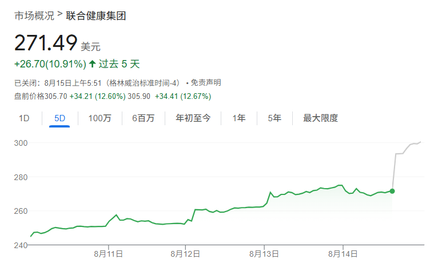Click the 260 y-axis label
This screenshot has width=434, height=263.
click(x=21, y=211)
